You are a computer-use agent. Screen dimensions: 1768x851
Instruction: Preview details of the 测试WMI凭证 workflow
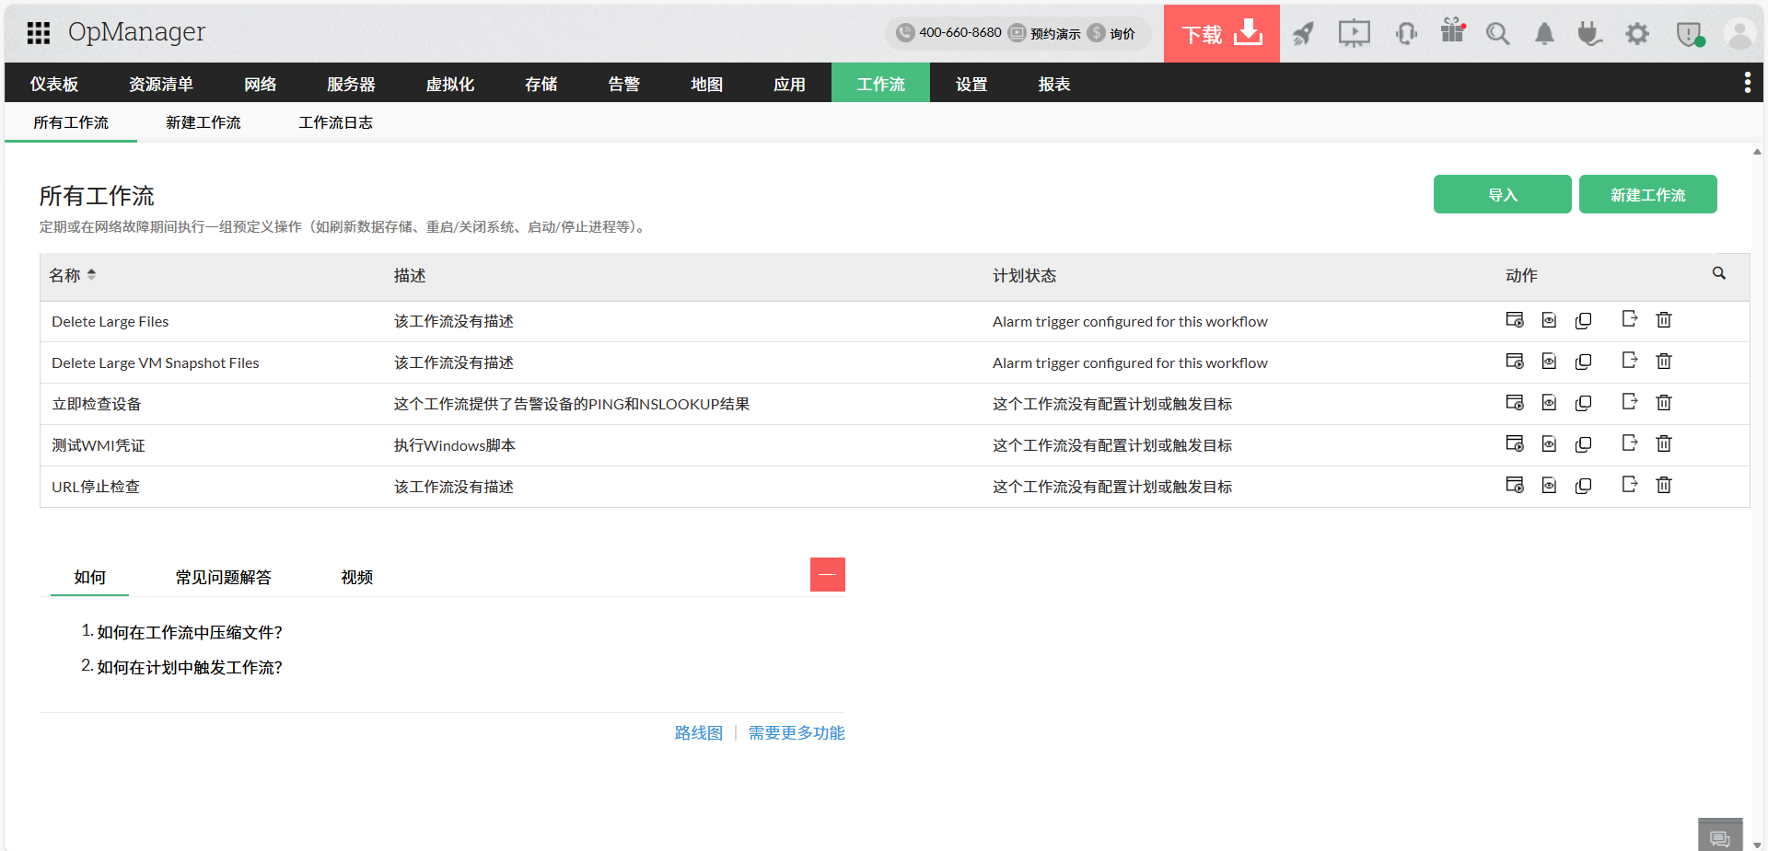(1549, 443)
